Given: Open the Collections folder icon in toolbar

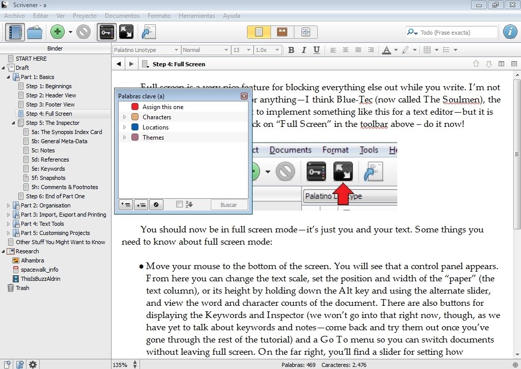Looking at the screenshot, I should 35,32.
